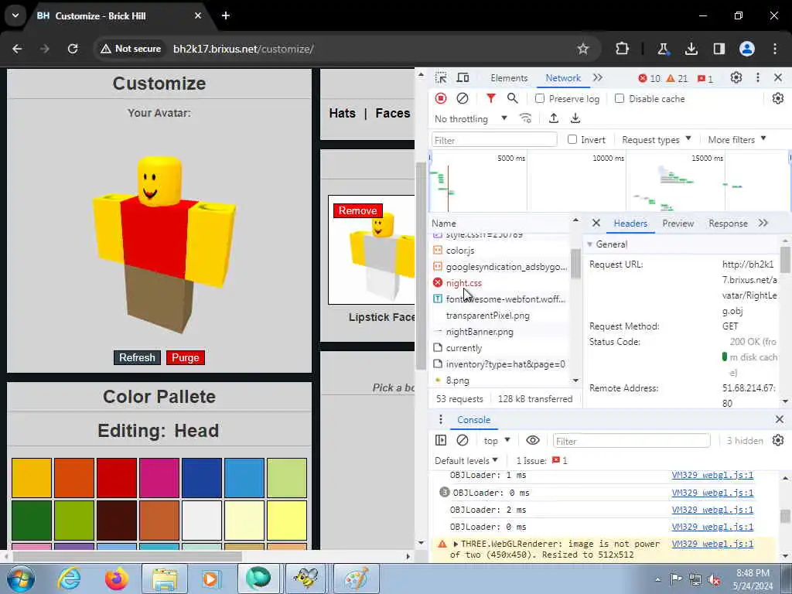Open the Headers tab

pyautogui.click(x=630, y=224)
